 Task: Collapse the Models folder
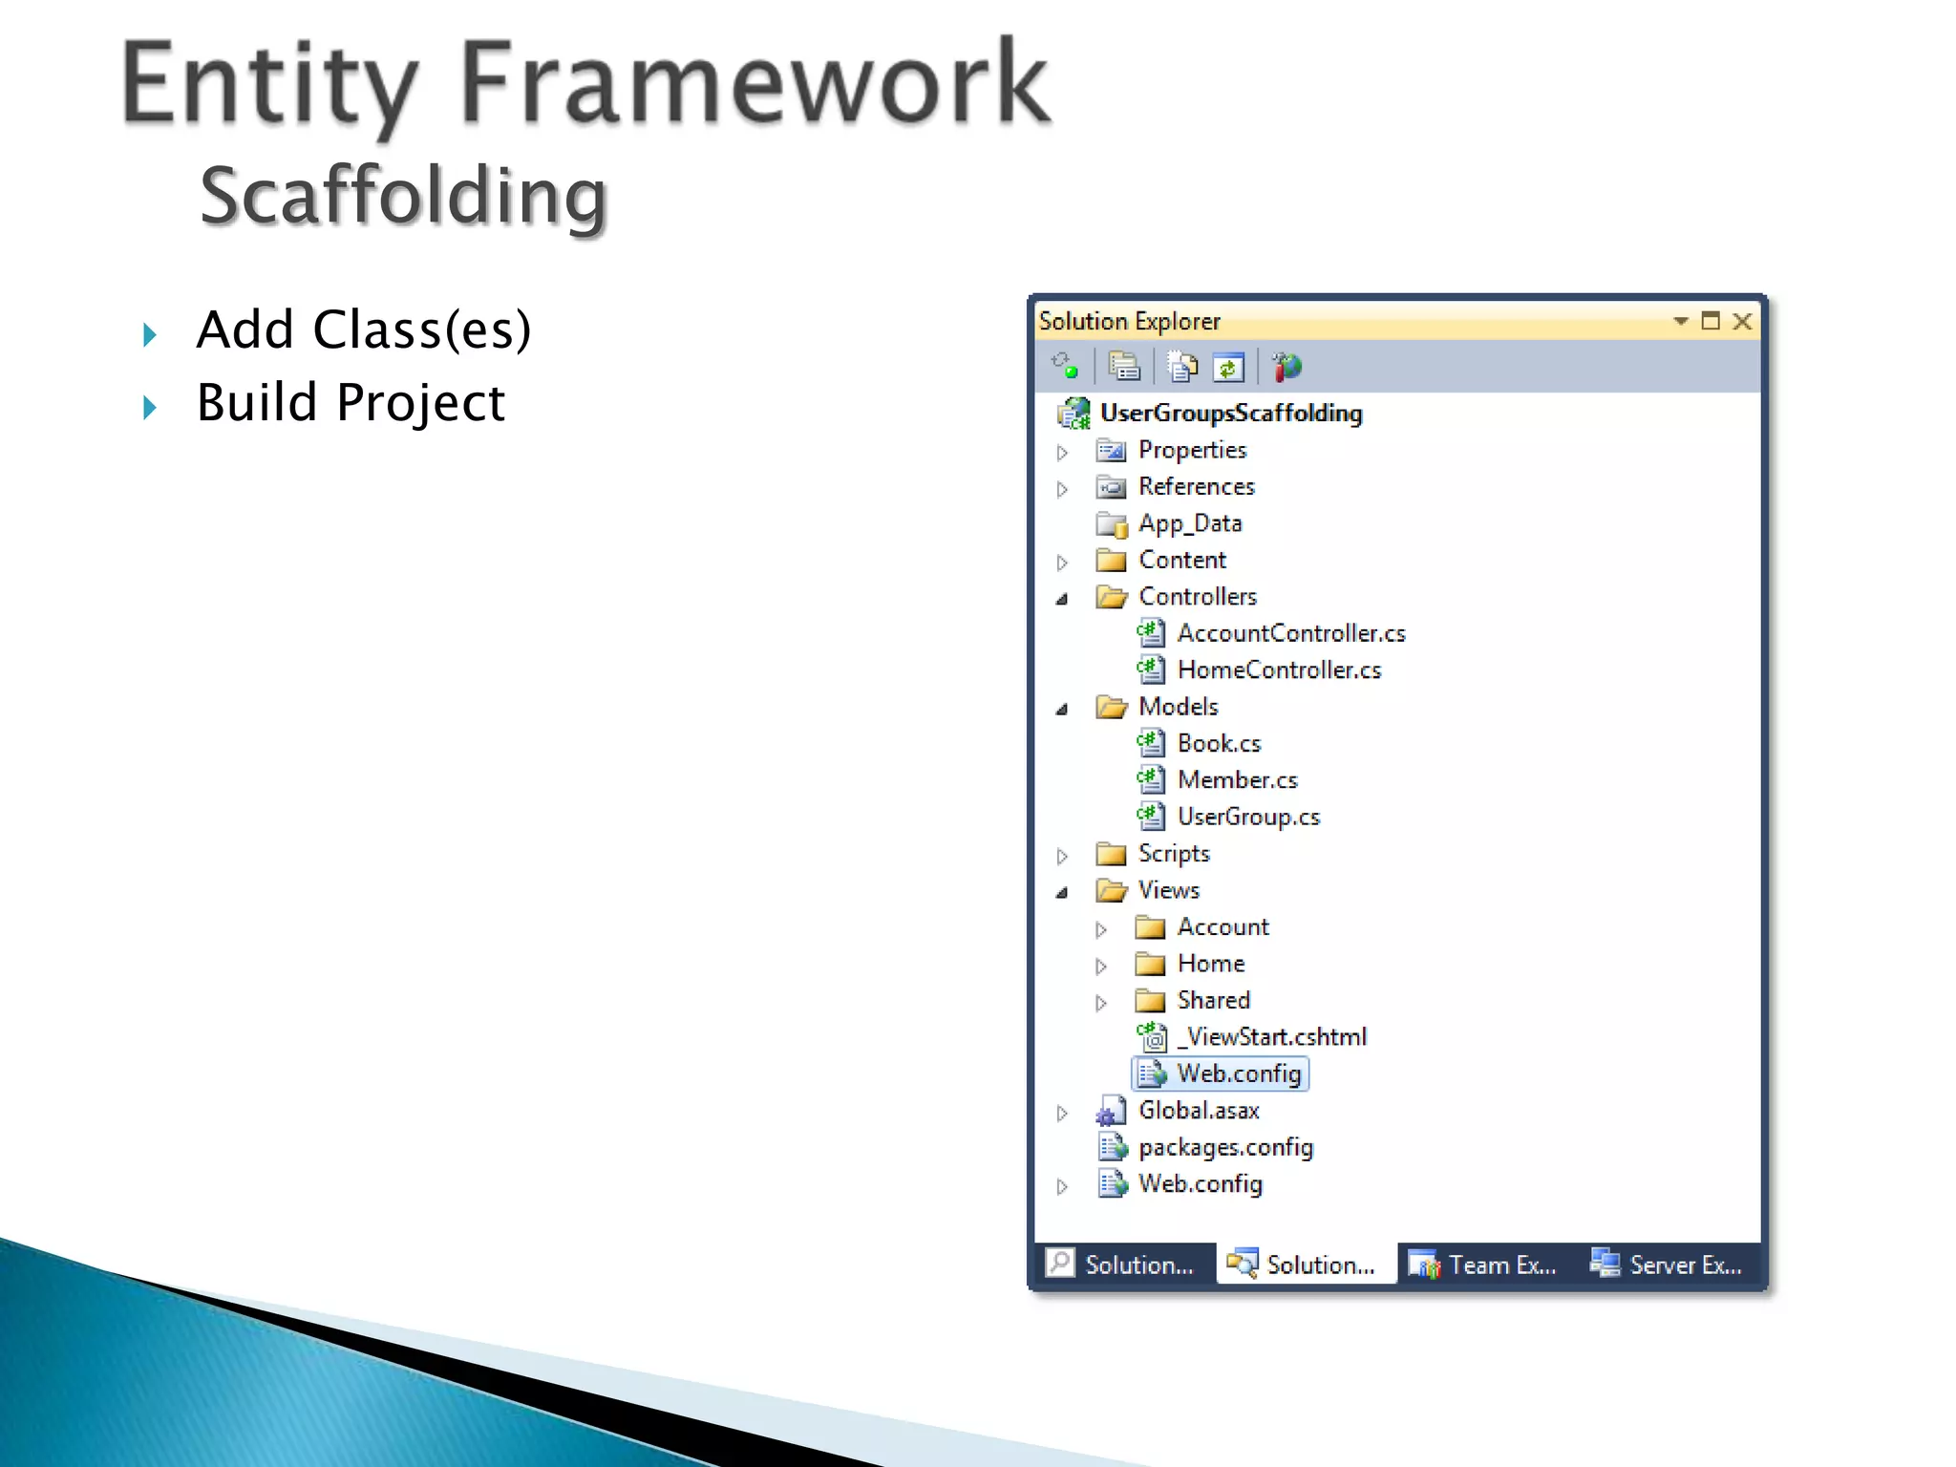pyautogui.click(x=1062, y=709)
